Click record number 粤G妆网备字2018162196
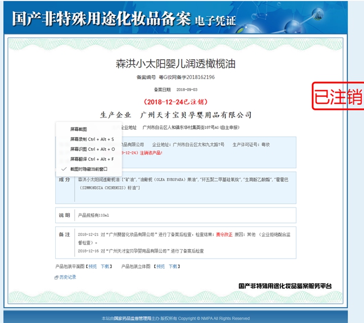 187,77
